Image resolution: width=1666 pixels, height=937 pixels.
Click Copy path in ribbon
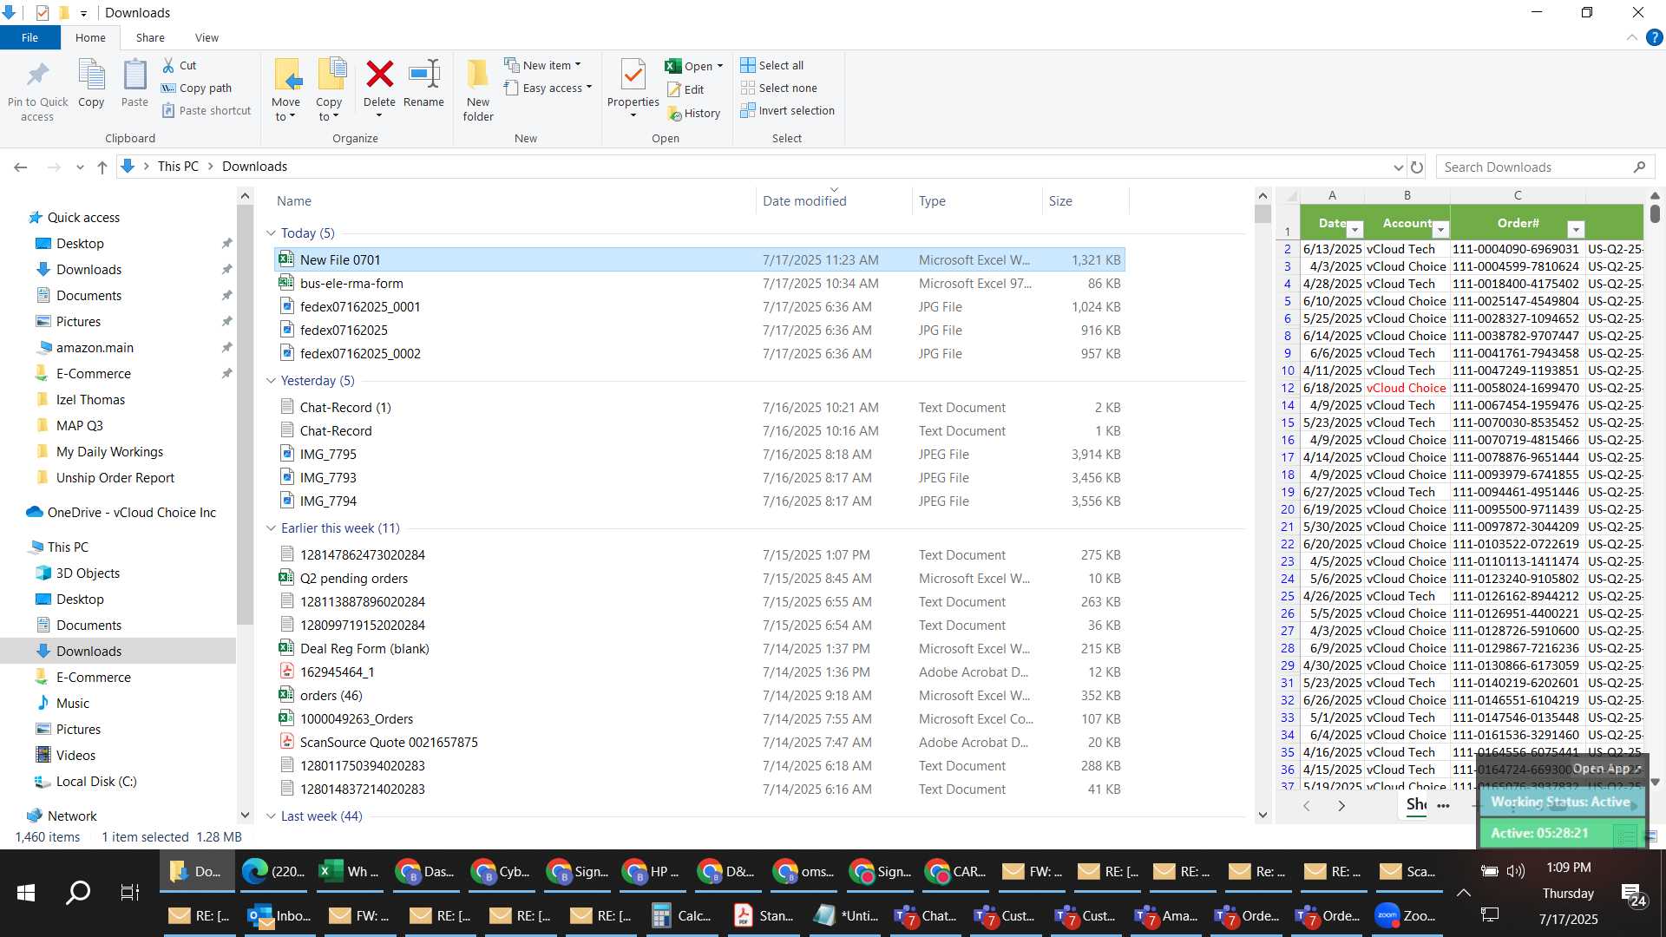(197, 88)
